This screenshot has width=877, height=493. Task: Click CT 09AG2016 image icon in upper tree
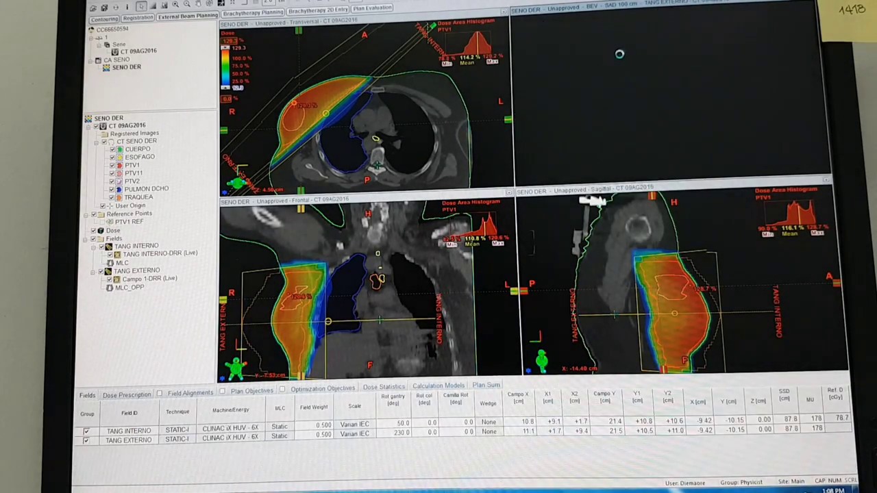(x=115, y=52)
